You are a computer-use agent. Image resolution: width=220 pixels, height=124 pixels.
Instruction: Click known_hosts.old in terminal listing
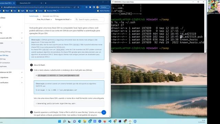point(192,42)
